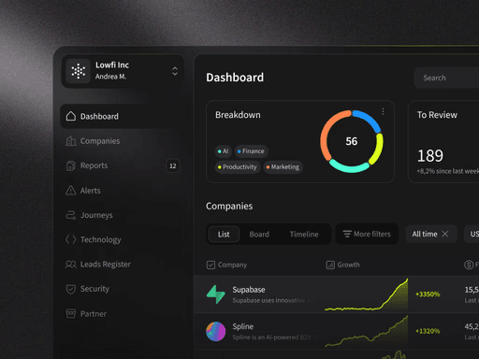Expand the Lowfi Inc workspace switcher arrows
Viewport: 479px width, 359px height.
click(x=175, y=71)
